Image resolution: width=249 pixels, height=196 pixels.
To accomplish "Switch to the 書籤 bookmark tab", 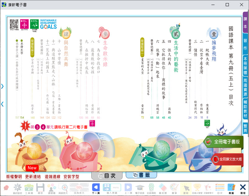I will (x=141, y=175).
